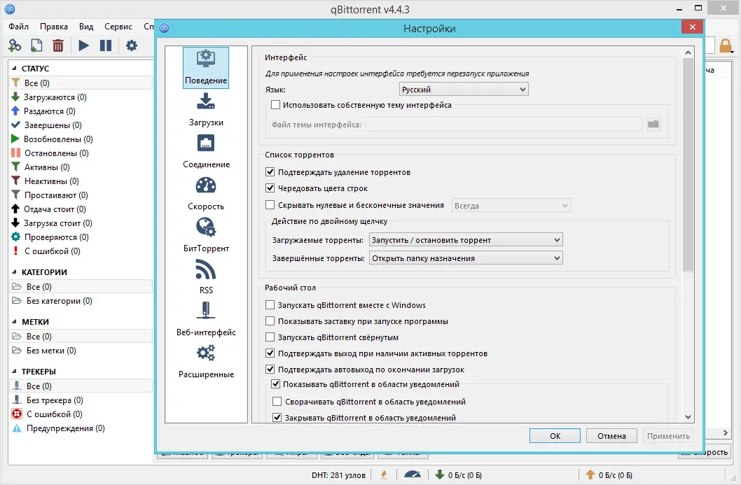
Task: Click the settings gear toolbar icon
Action: 132,45
